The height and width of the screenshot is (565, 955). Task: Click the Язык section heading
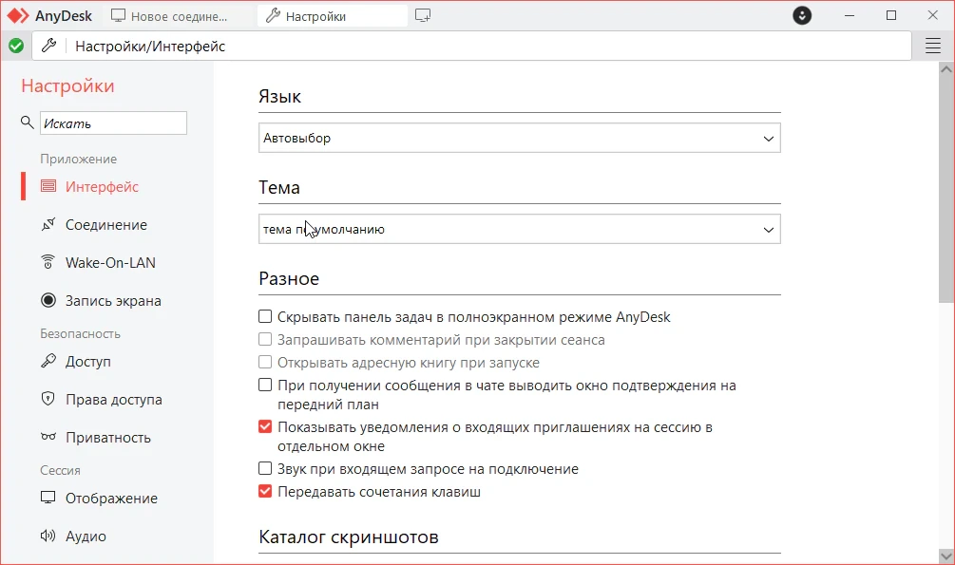(279, 96)
